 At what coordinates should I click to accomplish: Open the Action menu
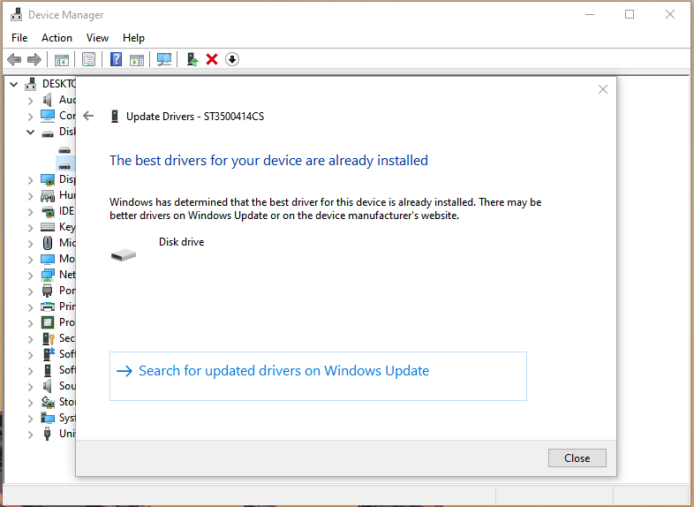(57, 38)
